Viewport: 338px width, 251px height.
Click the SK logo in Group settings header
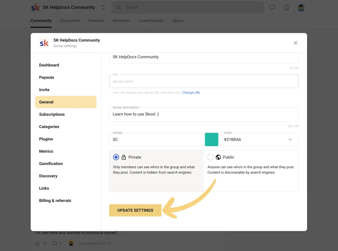click(44, 43)
